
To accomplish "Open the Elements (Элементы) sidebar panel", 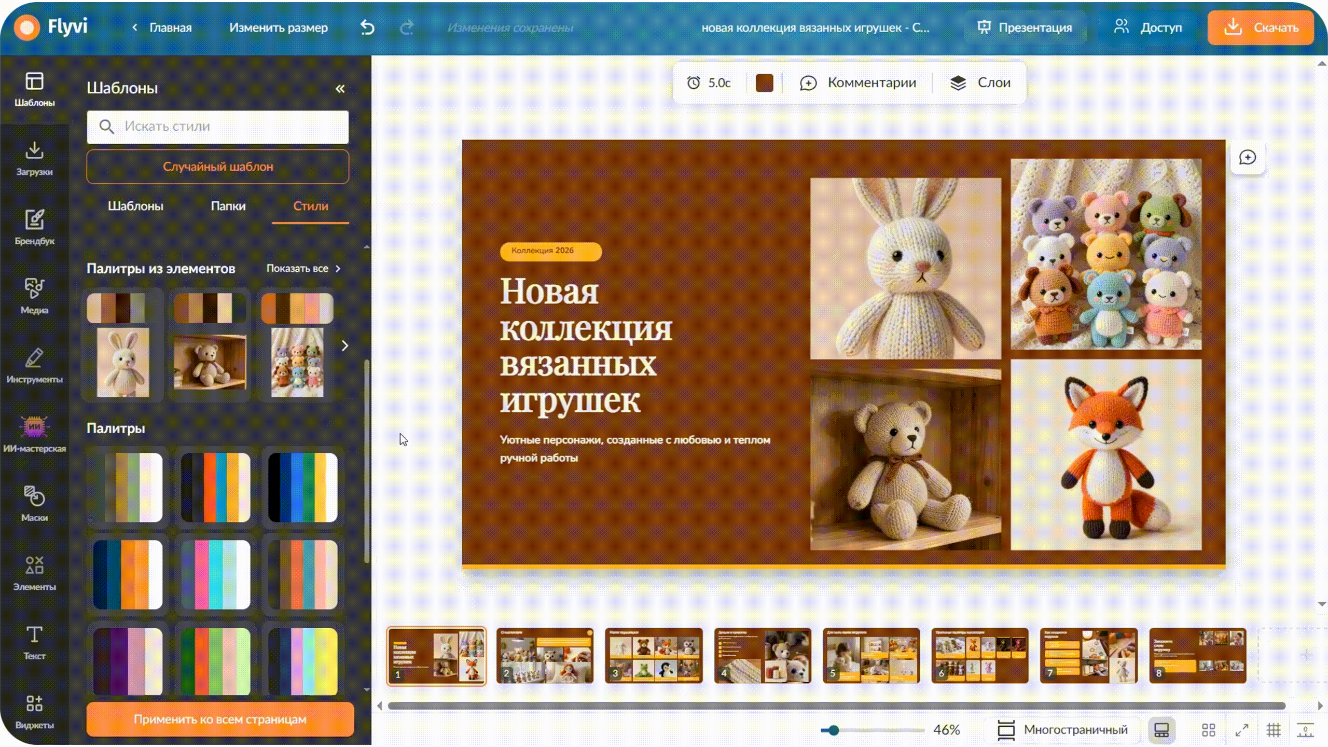I will pos(34,573).
